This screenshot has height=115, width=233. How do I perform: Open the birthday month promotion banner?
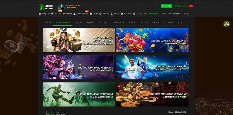[x=79, y=40]
